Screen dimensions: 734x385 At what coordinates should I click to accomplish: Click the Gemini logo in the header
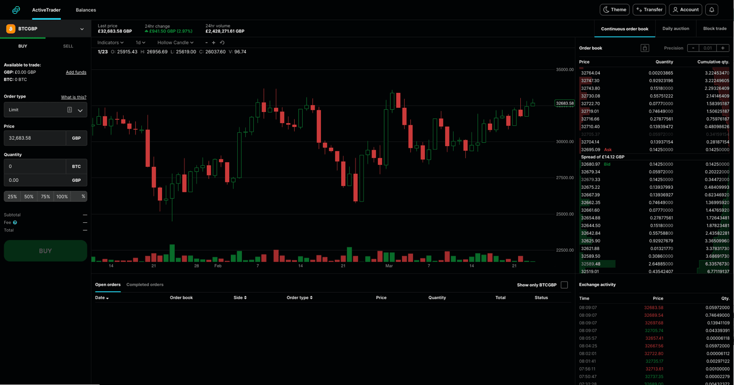pyautogui.click(x=16, y=10)
